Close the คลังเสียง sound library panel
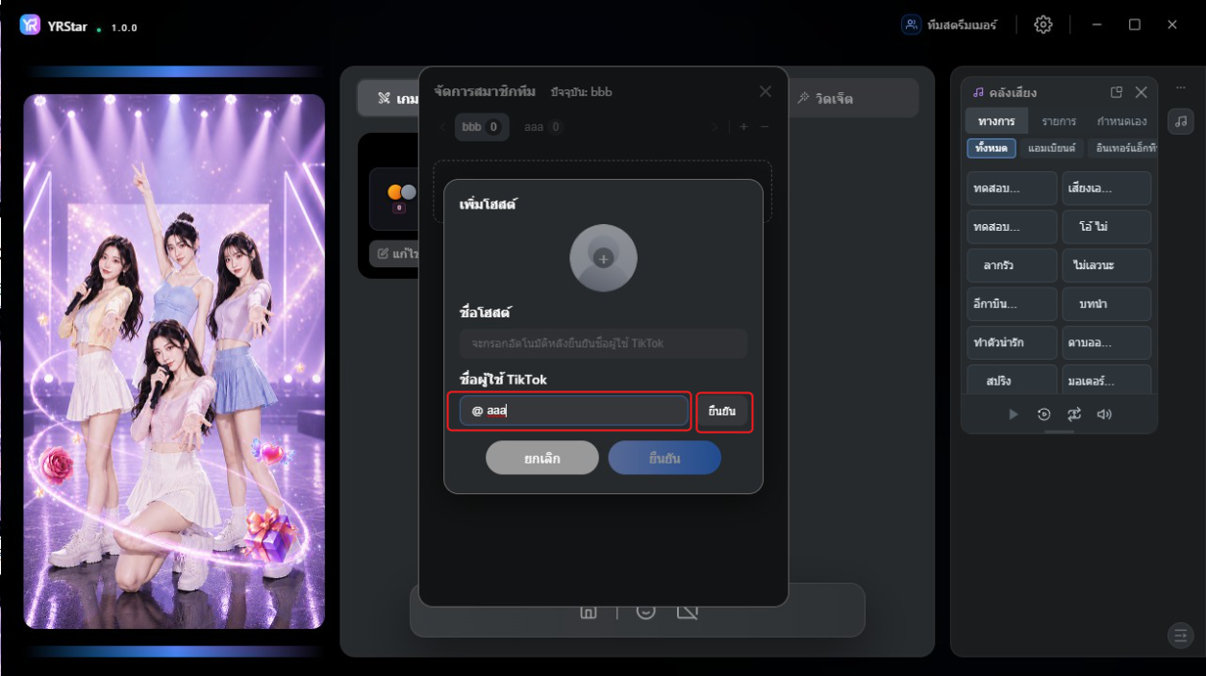Viewport: 1206px width, 676px height. pyautogui.click(x=1142, y=92)
